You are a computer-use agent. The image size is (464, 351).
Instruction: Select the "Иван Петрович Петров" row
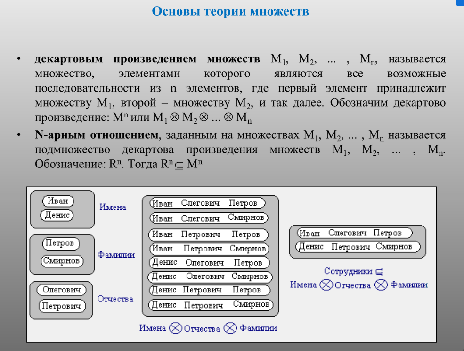pos(208,234)
